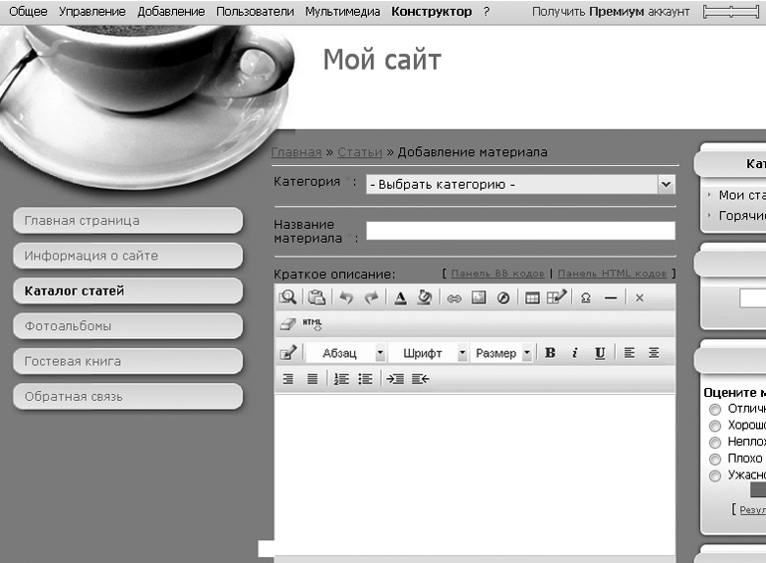Click the Bold formatting icon
This screenshot has height=563, width=766.
click(550, 352)
